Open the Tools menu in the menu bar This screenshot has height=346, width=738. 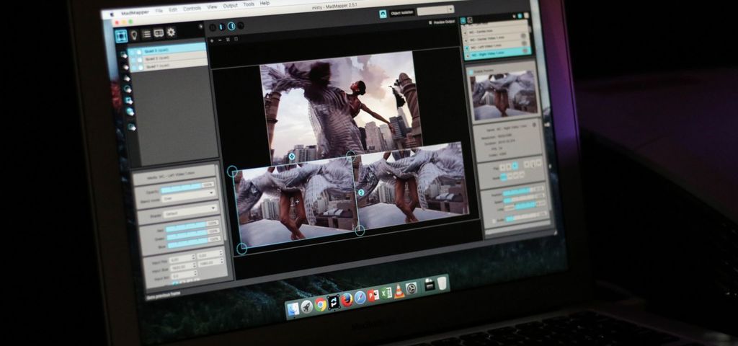(249, 4)
